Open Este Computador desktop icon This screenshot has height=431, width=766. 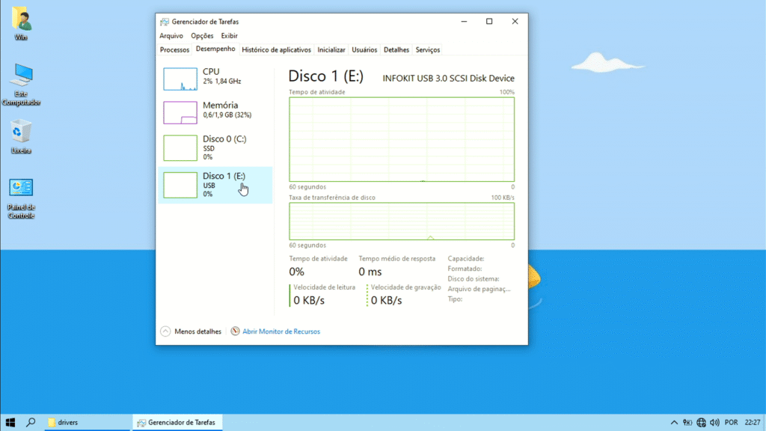[21, 76]
